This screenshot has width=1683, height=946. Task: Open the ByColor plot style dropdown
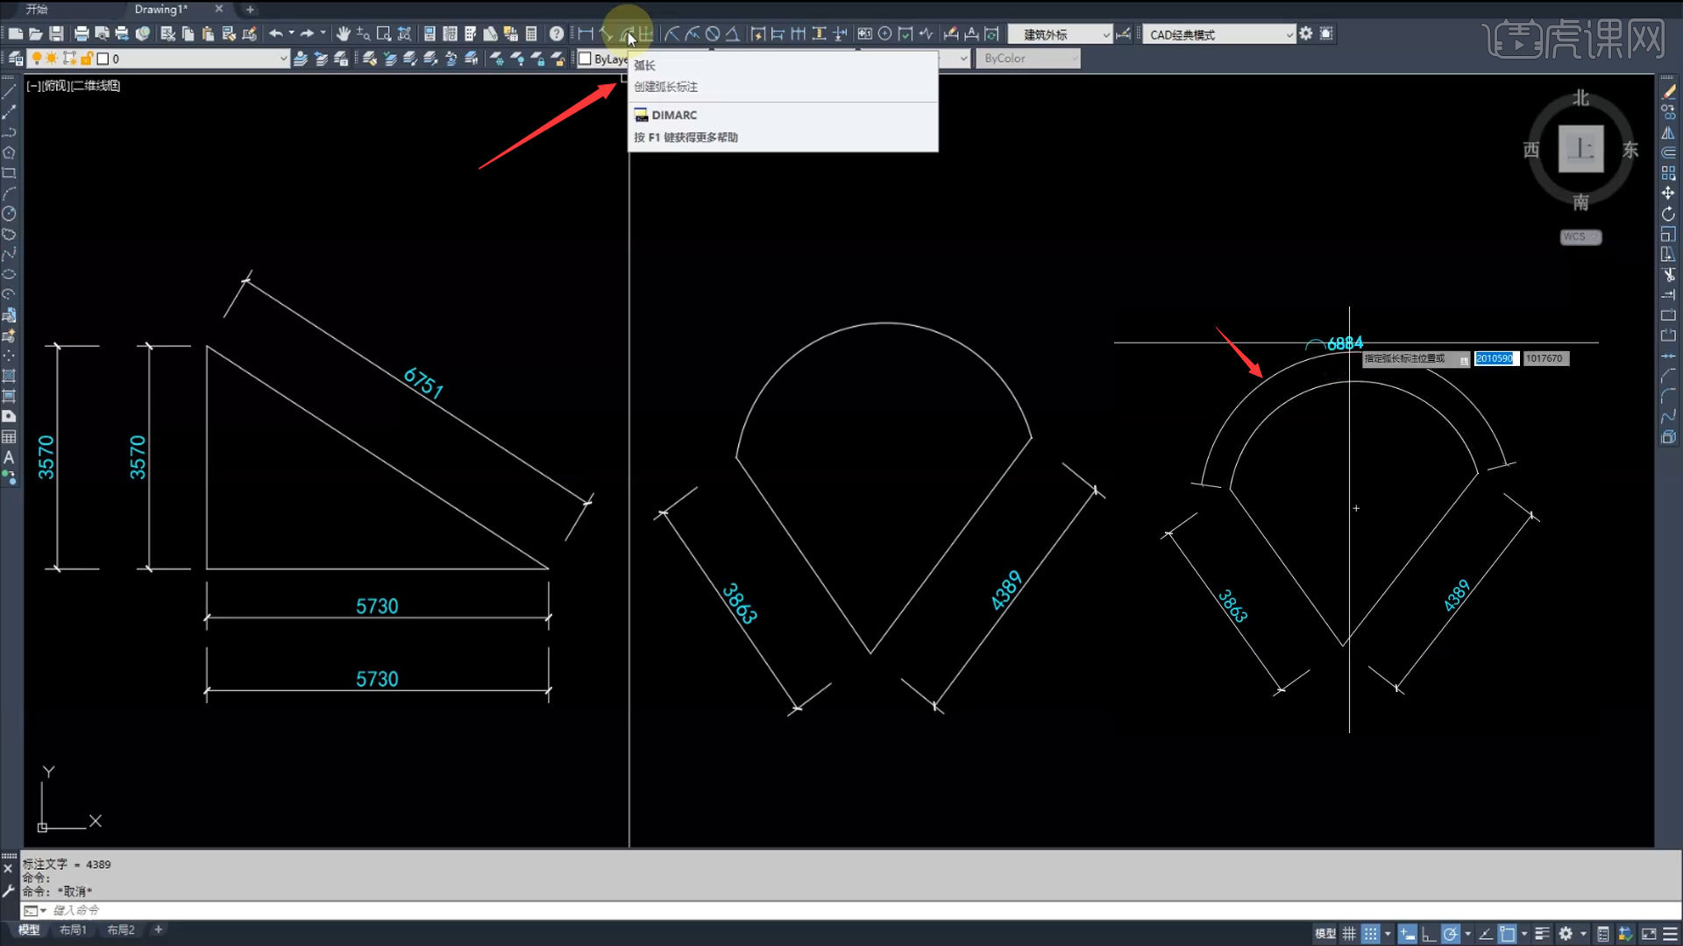[x=1027, y=59]
